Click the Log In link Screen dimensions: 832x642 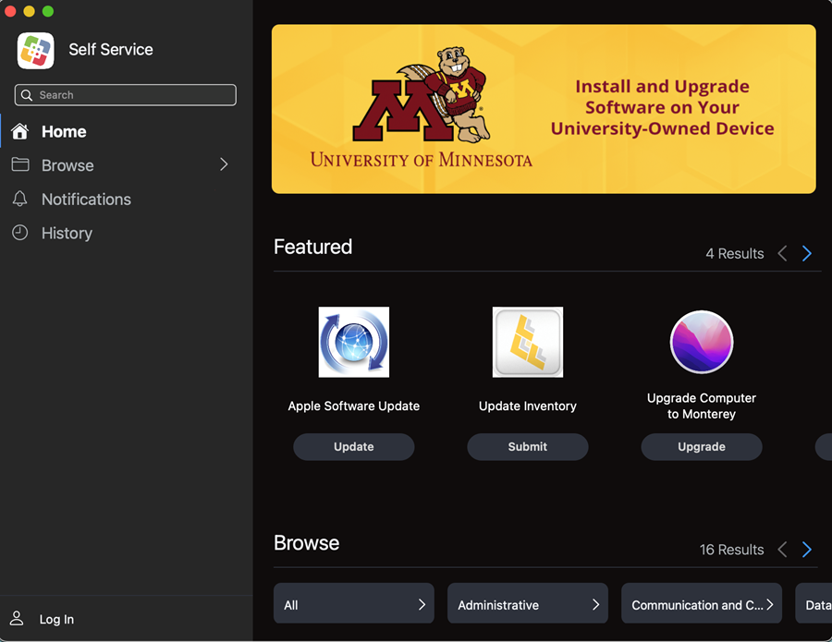point(56,619)
